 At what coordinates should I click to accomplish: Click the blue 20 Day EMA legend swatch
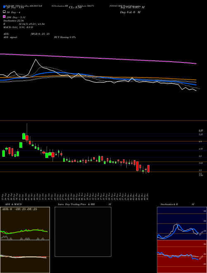tap(4, 7)
